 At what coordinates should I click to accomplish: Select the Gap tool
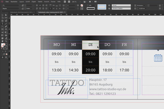pyautogui.click(x=6, y=18)
